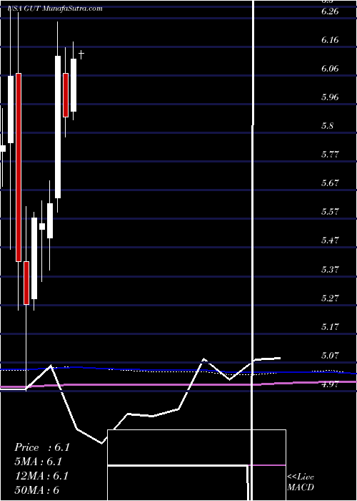
Task: Click the 5.27 price level label
Action: [x=331, y=298]
